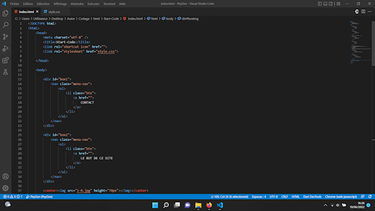Viewport: 375px width, 211px height.
Task: Click Chrome (web-javascript) in status bar
Action: point(341,197)
